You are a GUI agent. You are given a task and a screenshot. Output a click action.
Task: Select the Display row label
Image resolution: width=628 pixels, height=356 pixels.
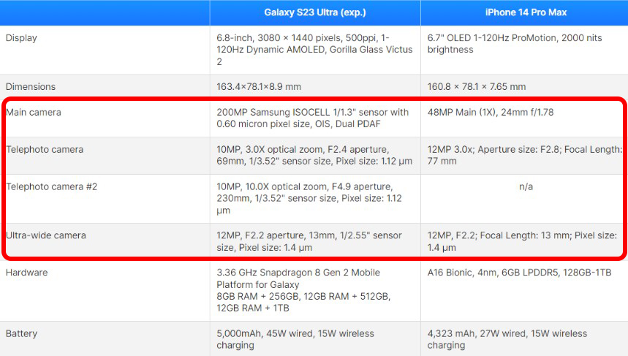coord(21,38)
